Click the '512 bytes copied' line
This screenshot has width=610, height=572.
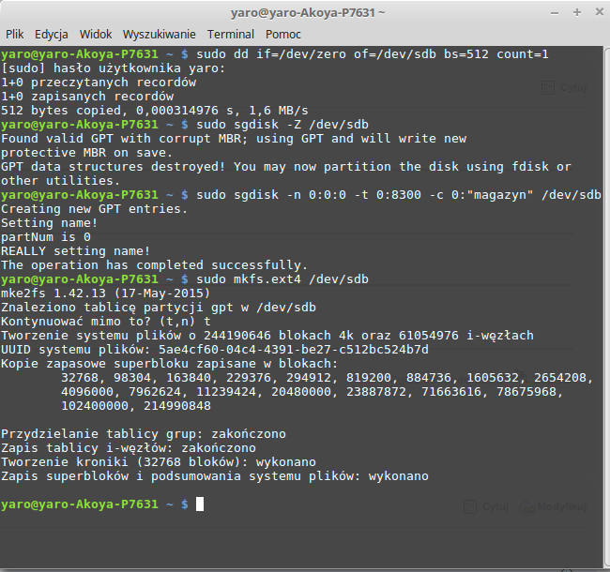click(x=155, y=111)
